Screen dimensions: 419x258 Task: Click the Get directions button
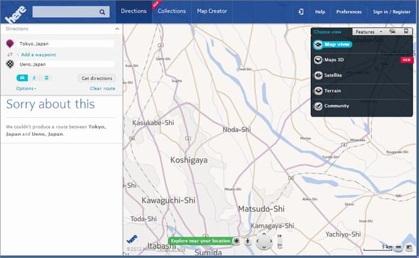click(97, 78)
